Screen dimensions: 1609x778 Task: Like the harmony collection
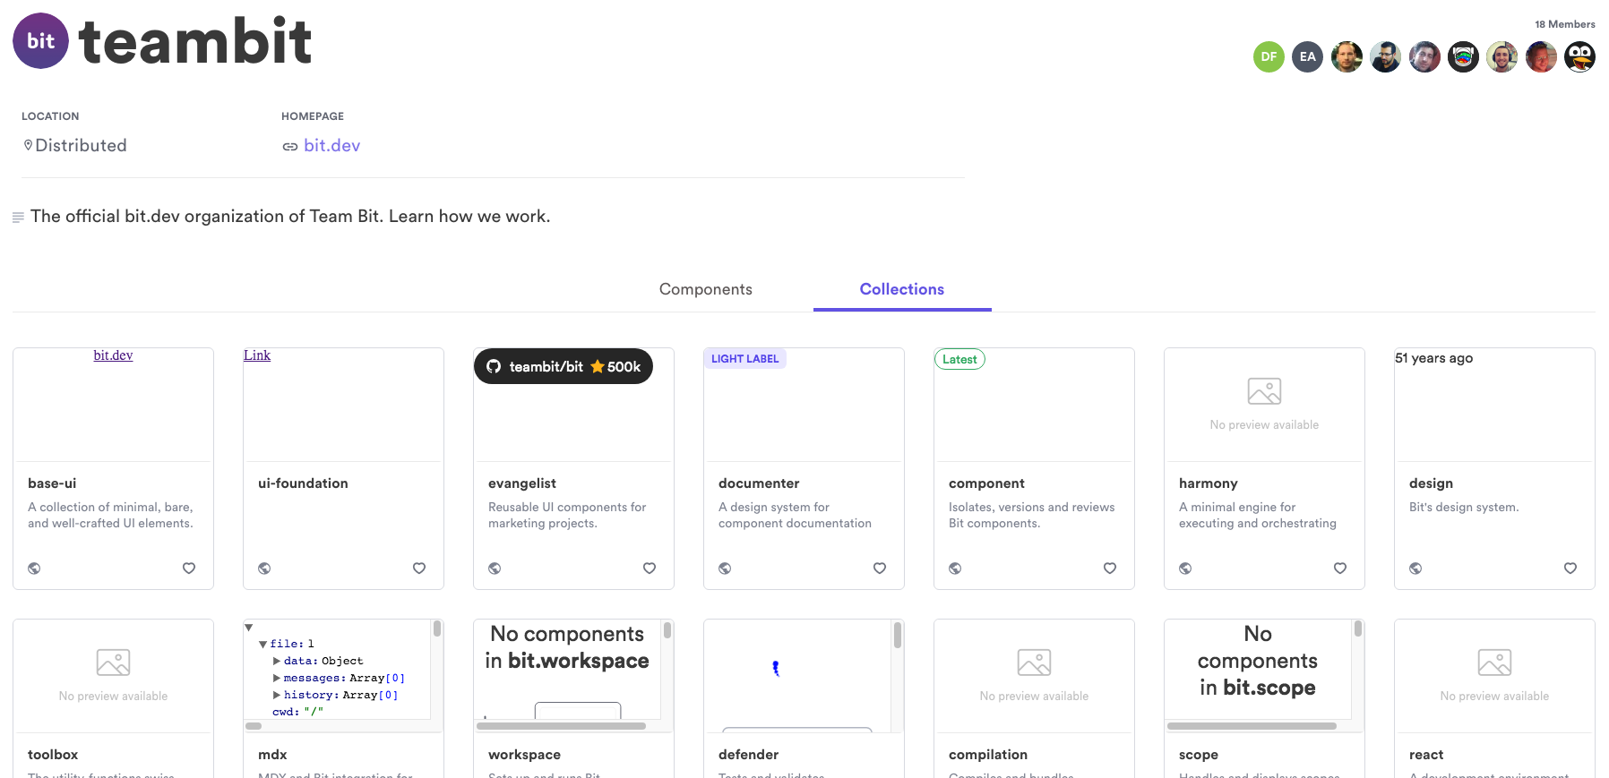[x=1340, y=568]
